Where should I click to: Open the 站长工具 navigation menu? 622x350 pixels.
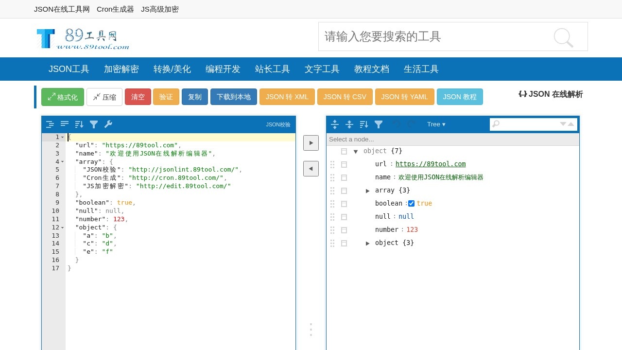click(272, 69)
